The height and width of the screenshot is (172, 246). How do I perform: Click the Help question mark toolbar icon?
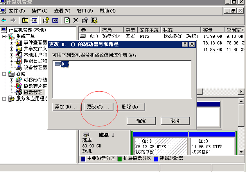pos(46,20)
